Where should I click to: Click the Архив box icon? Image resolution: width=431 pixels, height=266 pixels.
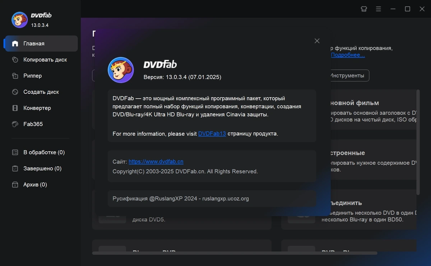coord(15,185)
